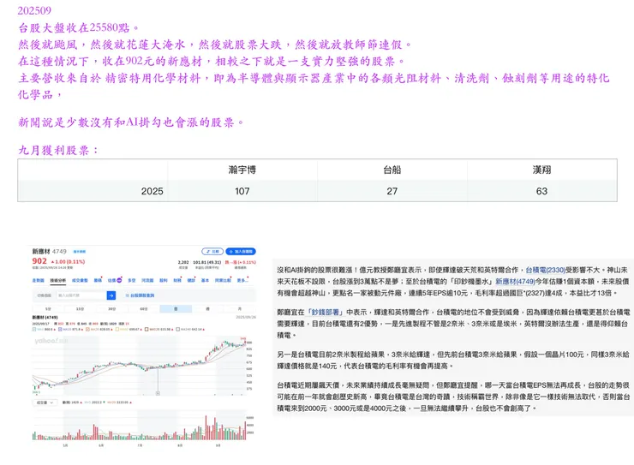Viewport: 634px width, 465px height.
Task: Select the 5分 chart interval
Action: tap(48, 308)
